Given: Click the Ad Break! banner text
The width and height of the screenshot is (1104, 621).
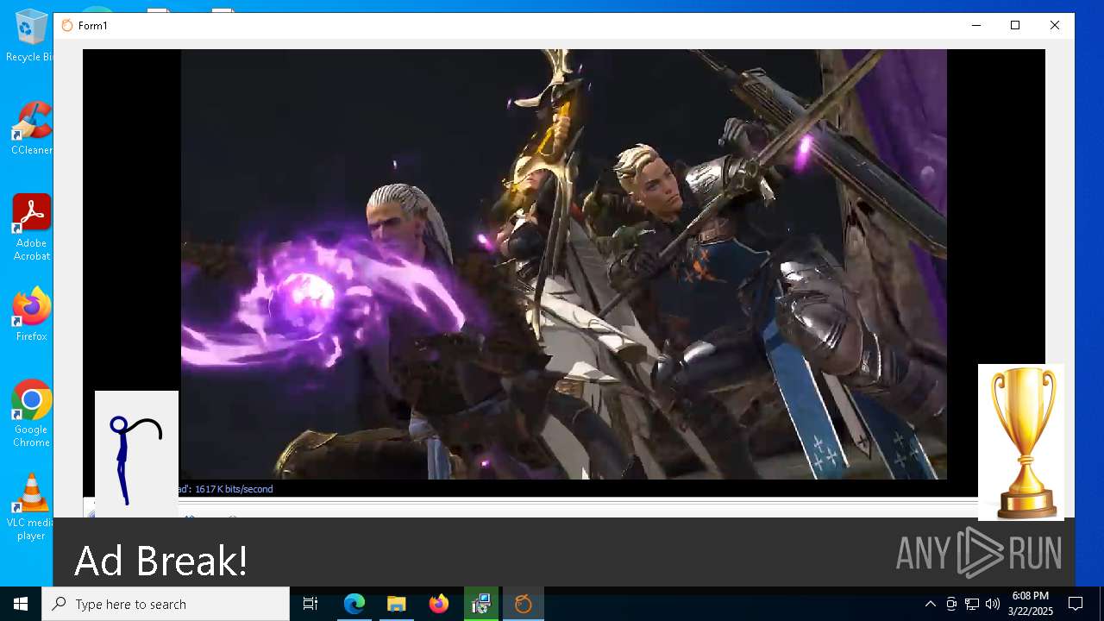Looking at the screenshot, I should coord(161,561).
